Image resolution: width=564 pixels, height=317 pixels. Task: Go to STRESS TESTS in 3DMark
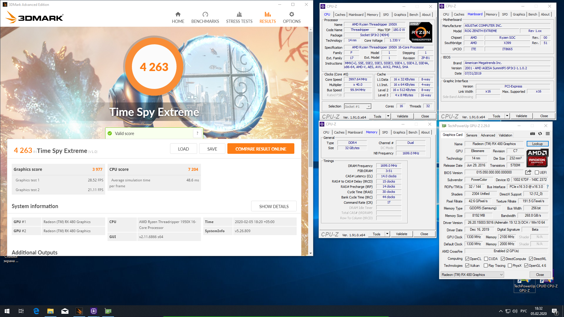pyautogui.click(x=239, y=18)
